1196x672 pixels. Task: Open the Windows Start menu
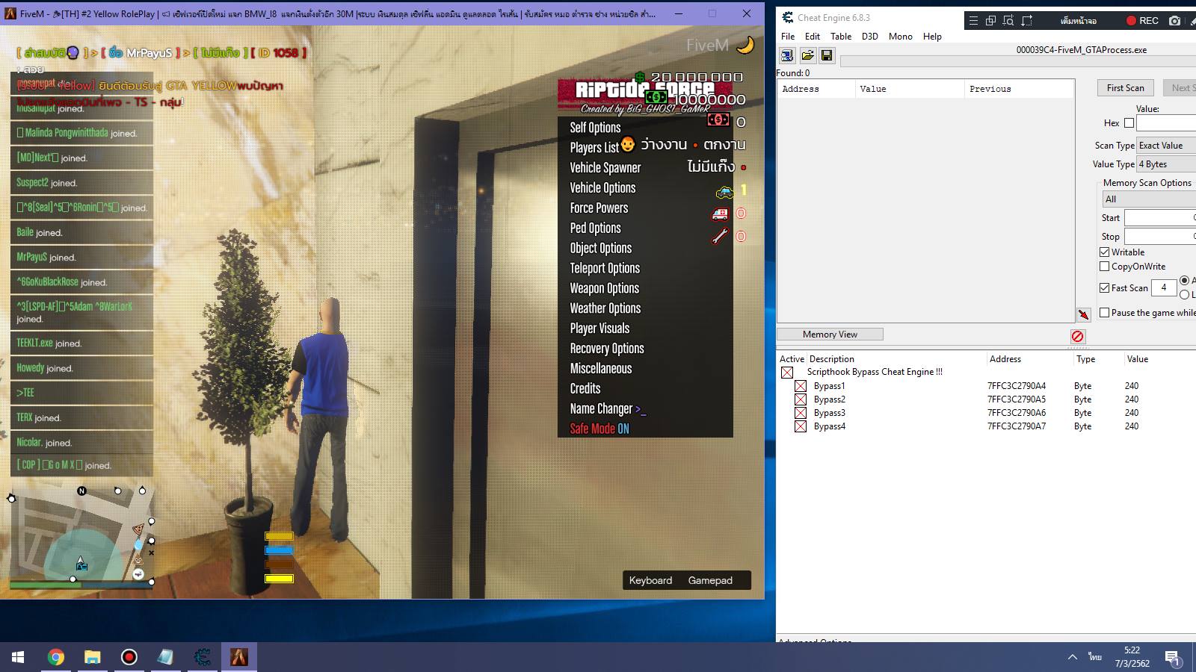click(18, 657)
